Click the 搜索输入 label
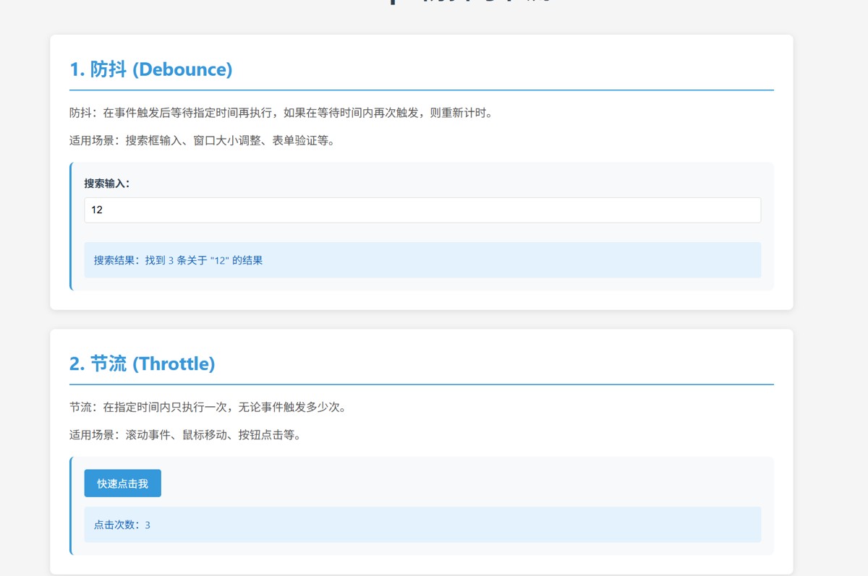Image resolution: width=868 pixels, height=576 pixels. [x=107, y=184]
